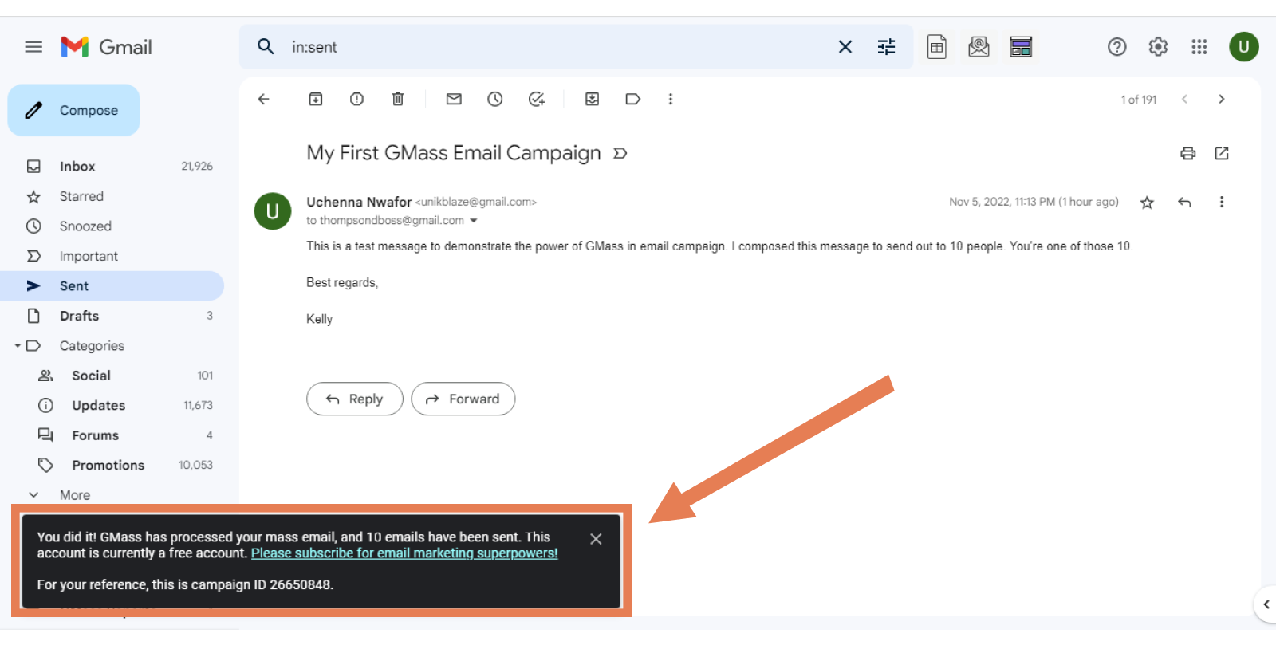
Task: Open the Google account avatar
Action: [1244, 47]
